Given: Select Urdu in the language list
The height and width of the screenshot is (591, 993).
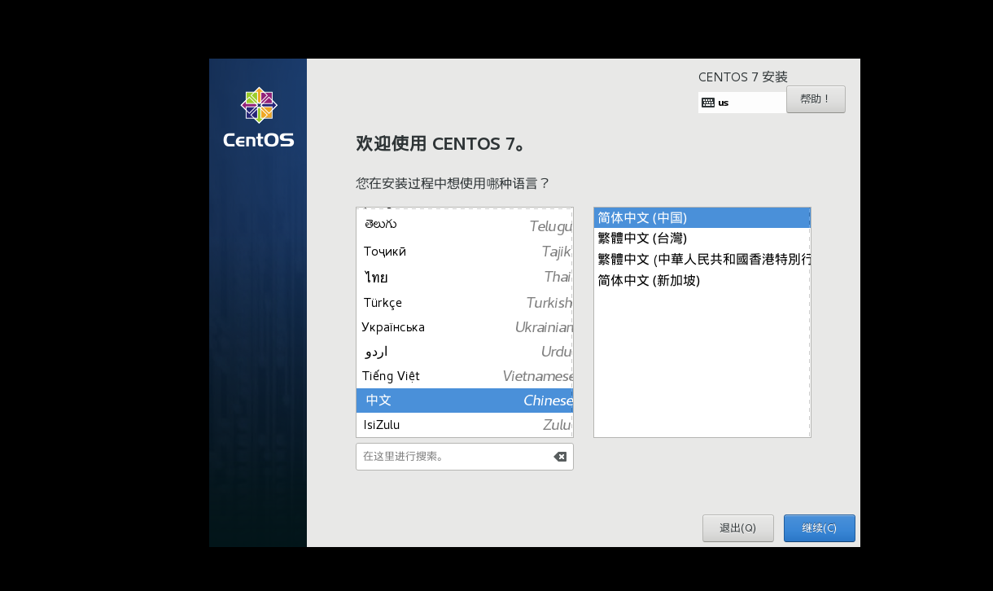Looking at the screenshot, I should pyautogui.click(x=464, y=352).
